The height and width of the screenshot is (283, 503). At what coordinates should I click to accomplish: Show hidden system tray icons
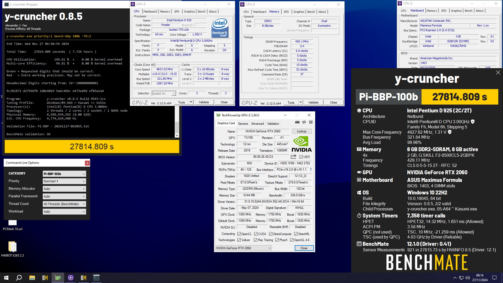[455, 278]
